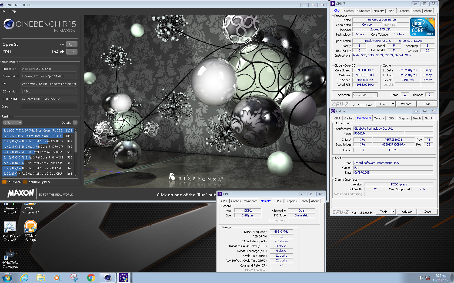
Task: Click the Mainboard CPU-Z title bar icon
Action: coord(333,111)
